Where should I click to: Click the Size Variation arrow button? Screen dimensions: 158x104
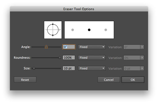[142, 68]
